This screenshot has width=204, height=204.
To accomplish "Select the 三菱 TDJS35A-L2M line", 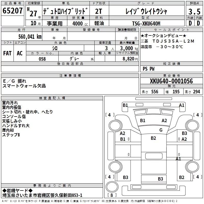I will tap(168, 41).
